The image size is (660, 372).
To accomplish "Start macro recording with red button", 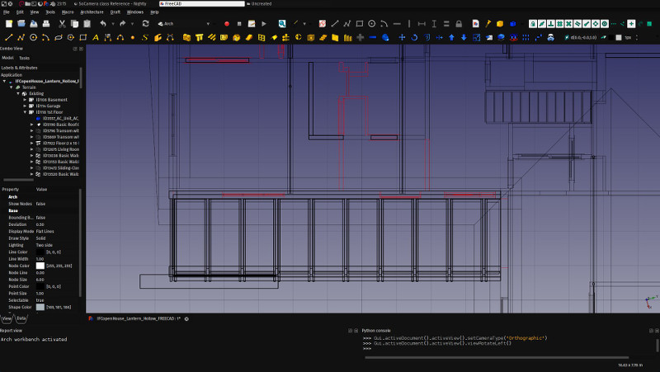I will click(227, 24).
